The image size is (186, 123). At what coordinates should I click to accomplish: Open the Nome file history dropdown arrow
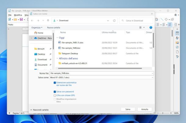click(152, 73)
